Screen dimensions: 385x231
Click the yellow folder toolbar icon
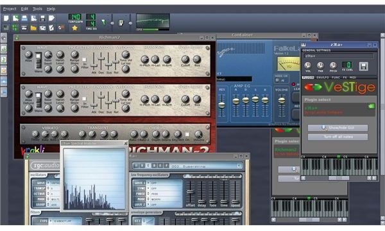click(x=33, y=28)
